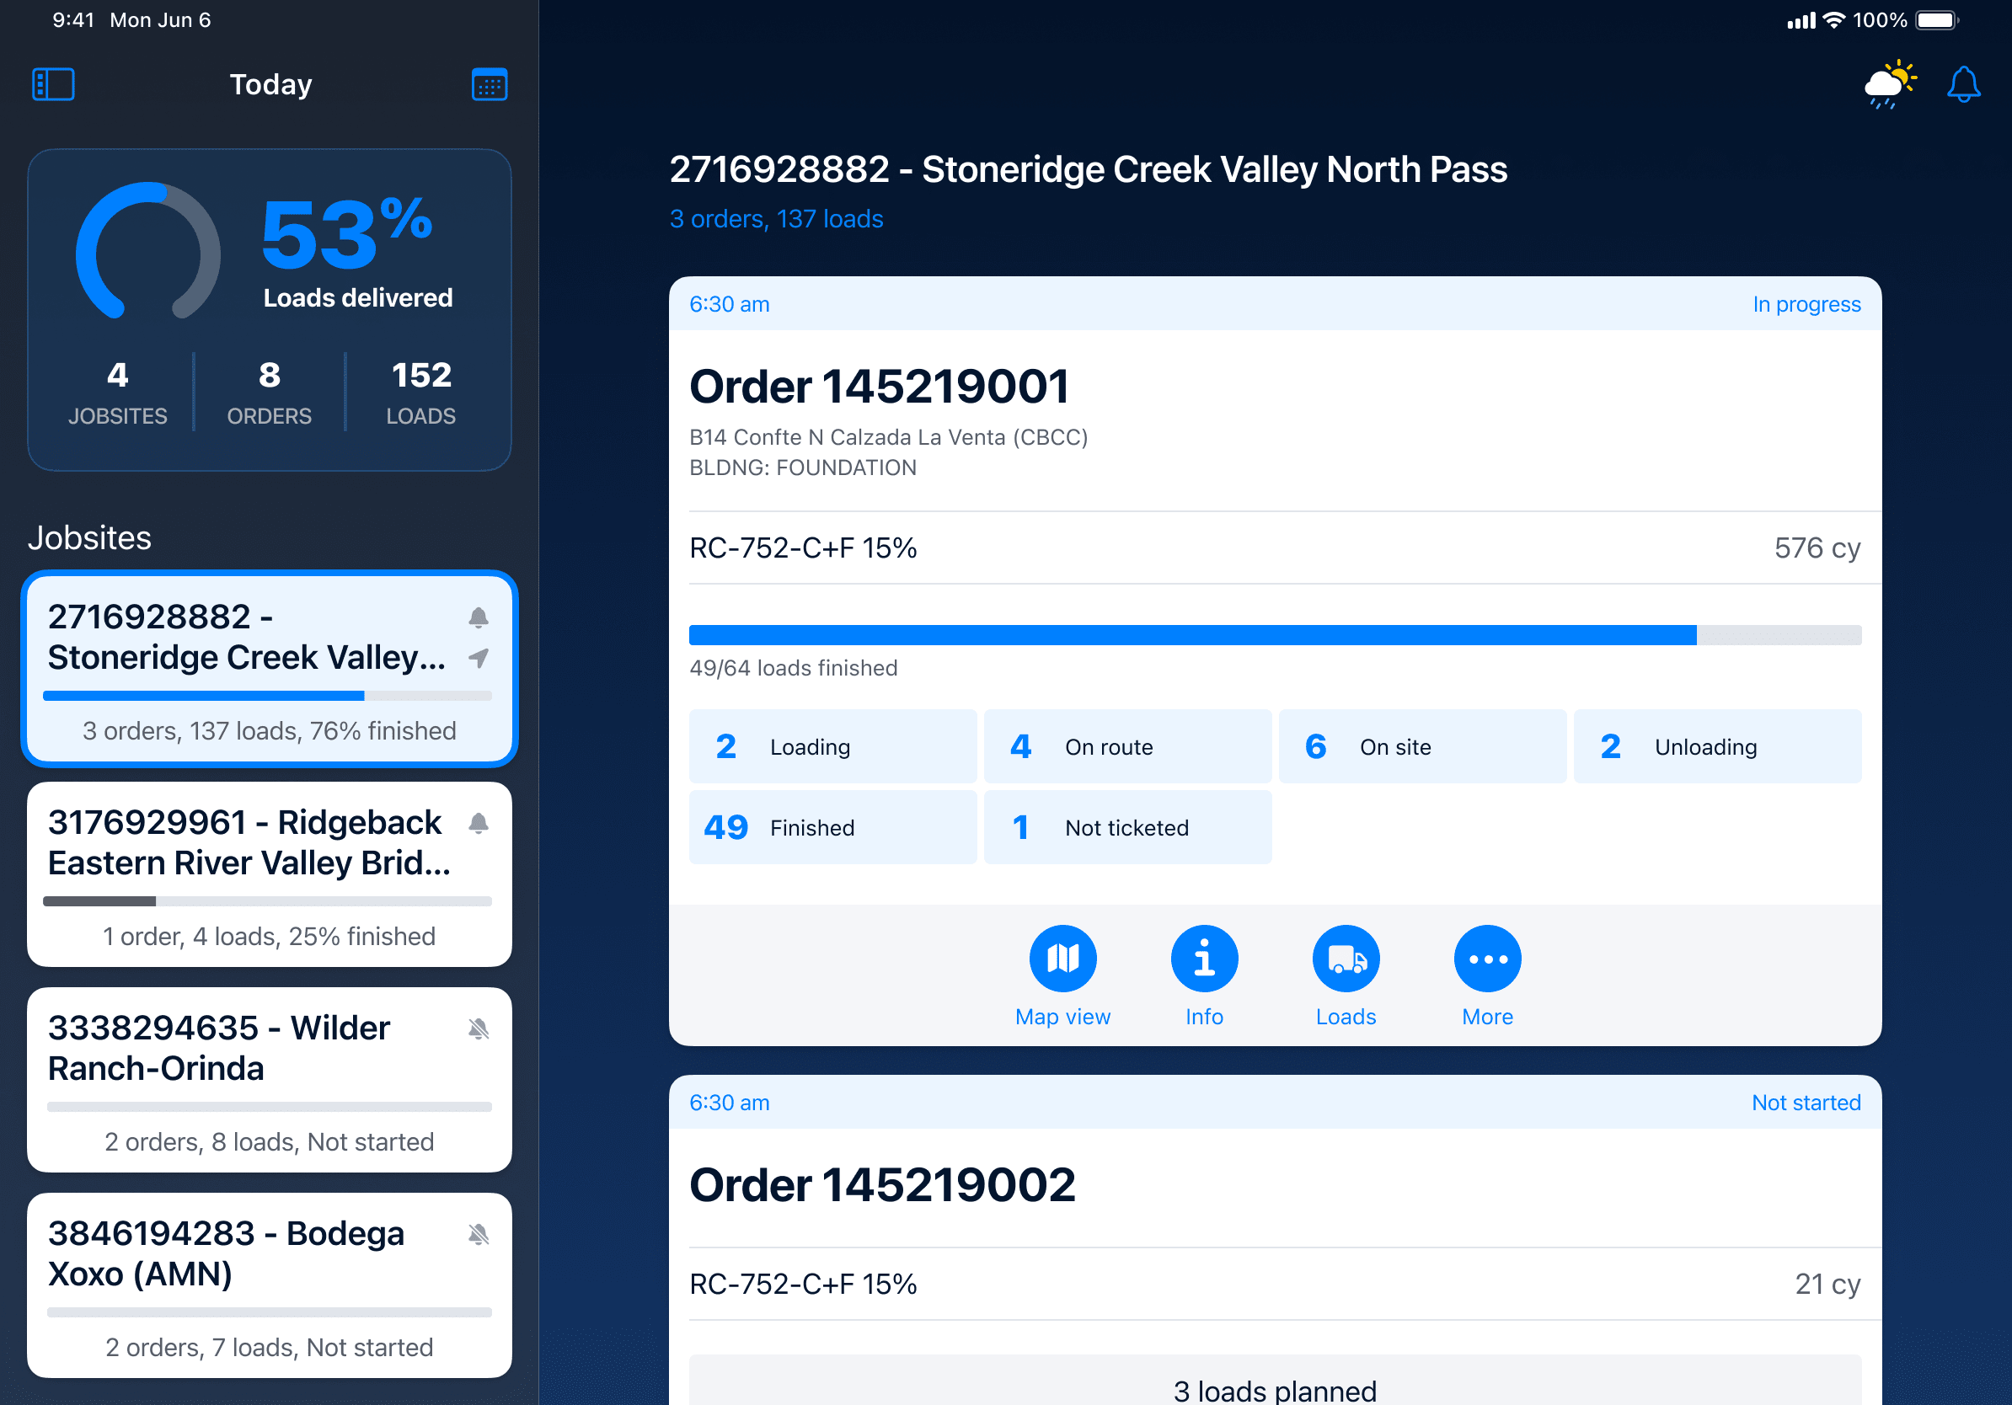Tap the 152 LOADS summary stat
The image size is (2012, 1405).
click(421, 393)
